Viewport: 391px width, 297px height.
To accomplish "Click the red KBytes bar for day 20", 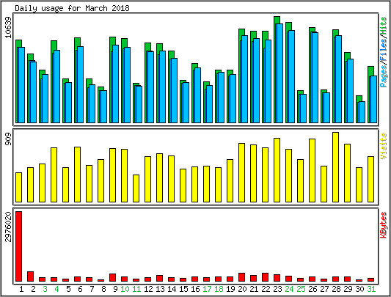I will coord(241,277).
